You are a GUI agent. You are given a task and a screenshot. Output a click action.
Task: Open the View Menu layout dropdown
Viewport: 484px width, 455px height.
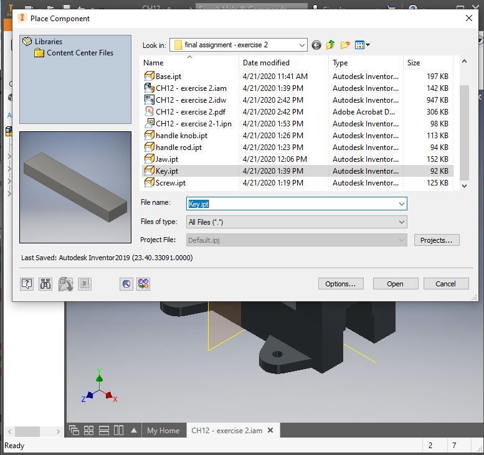pyautogui.click(x=363, y=45)
